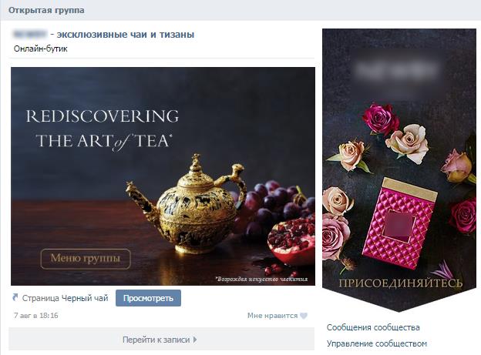Open Управление сообществом link
This screenshot has width=481, height=355.
click(377, 343)
